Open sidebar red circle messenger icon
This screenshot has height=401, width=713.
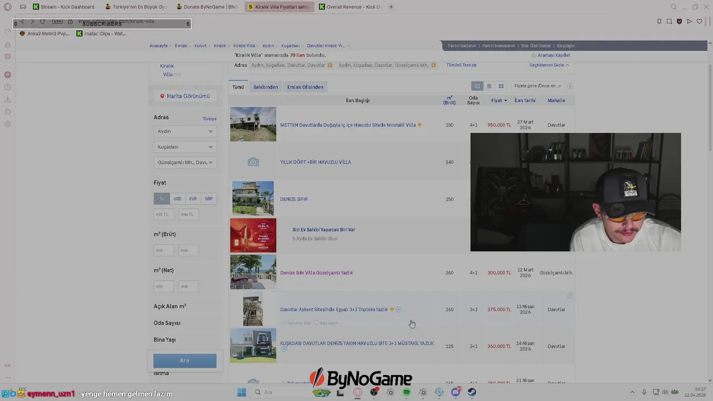point(7,75)
